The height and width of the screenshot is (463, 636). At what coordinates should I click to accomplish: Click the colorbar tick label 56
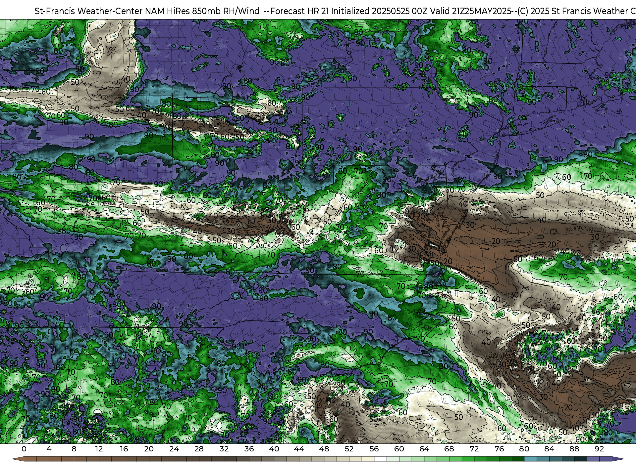(374, 449)
